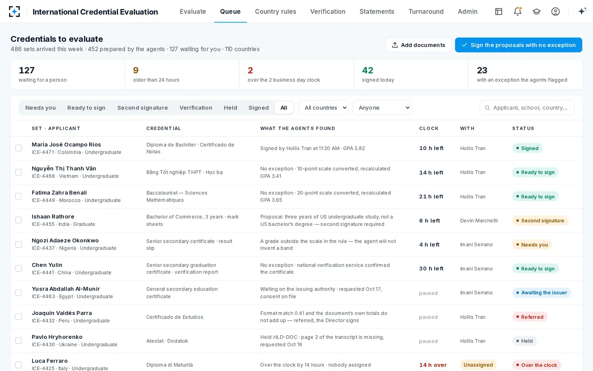Image resolution: width=593 pixels, height=371 pixels.
Task: Open the notifications bell
Action: click(518, 12)
